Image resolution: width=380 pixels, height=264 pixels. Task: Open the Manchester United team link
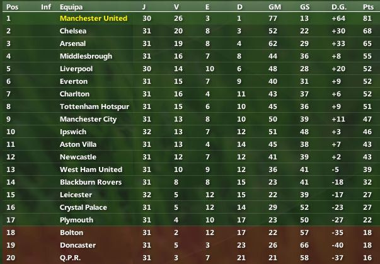pyautogui.click(x=93, y=18)
